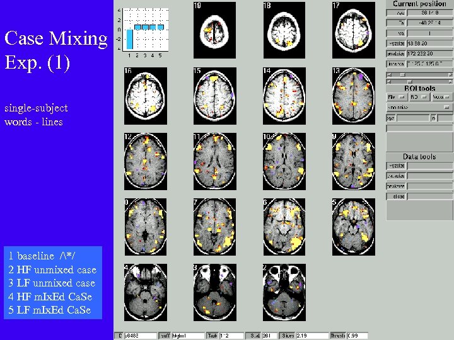Click the Scan number field showing 281
Viewport: 454px width, 340px height.
click(270, 336)
